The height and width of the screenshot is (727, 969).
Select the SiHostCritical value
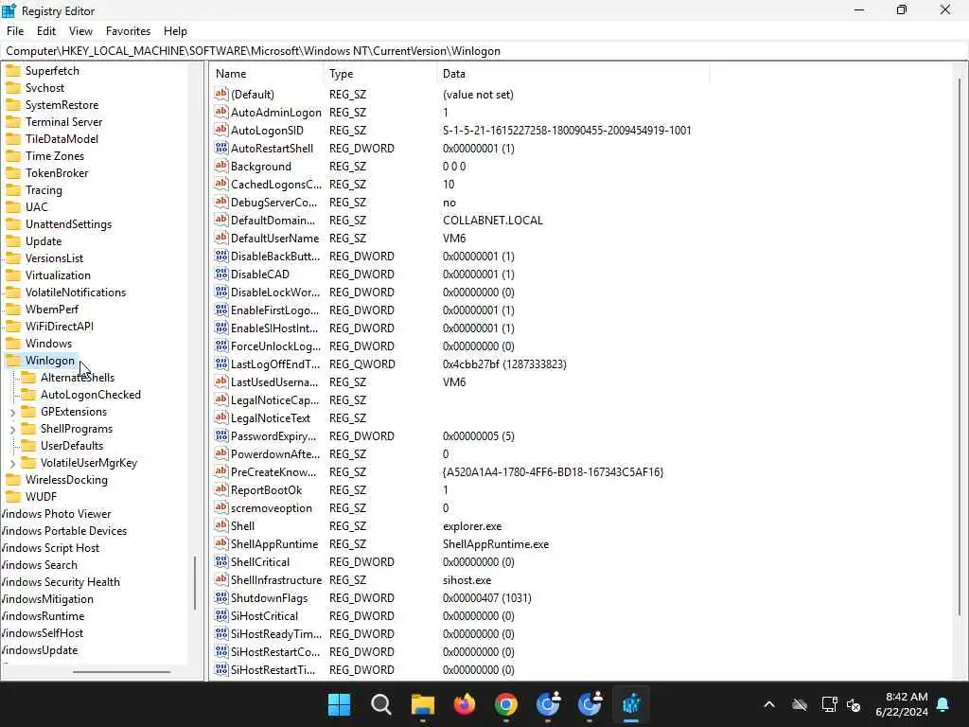[x=264, y=615]
